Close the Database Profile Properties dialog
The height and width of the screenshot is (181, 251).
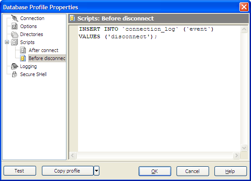244,7
